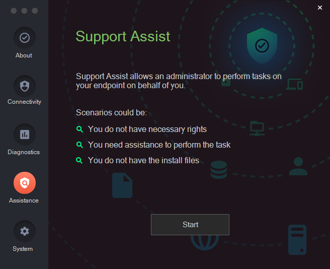Image resolution: width=330 pixels, height=269 pixels.
Task: Click the first gray window dot
Action: tap(14, 11)
